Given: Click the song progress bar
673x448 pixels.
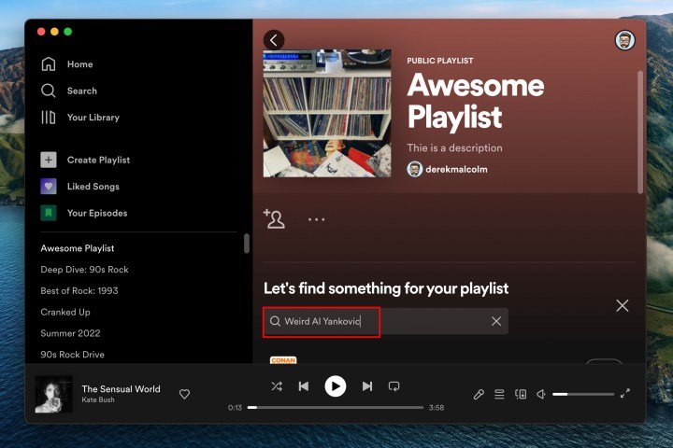Looking at the screenshot, I should click(336, 408).
